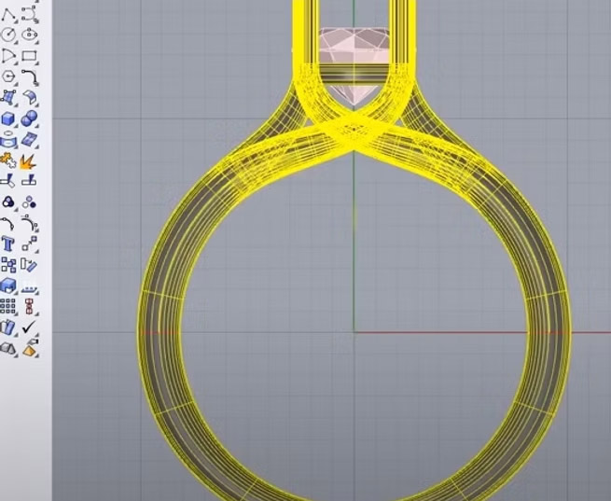Image resolution: width=611 pixels, height=501 pixels.
Task: Select the Boolean Union spheres icon
Action: coord(30,118)
